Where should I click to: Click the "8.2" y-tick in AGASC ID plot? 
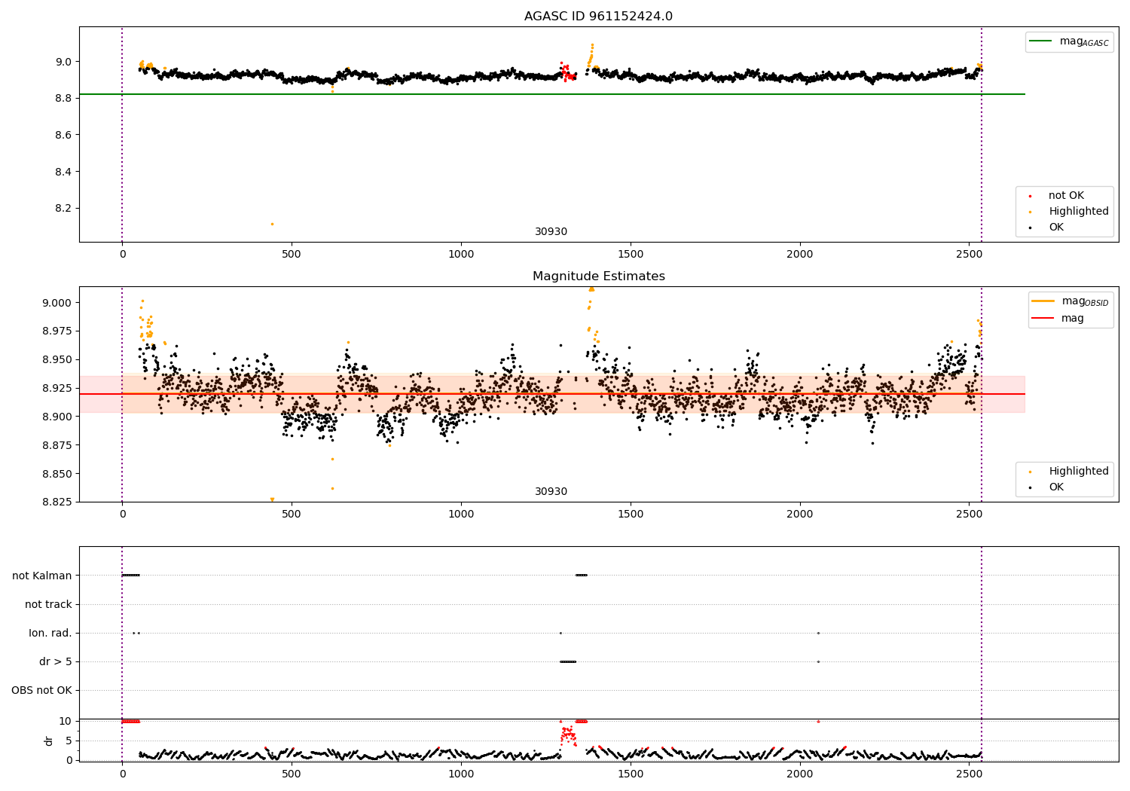[65, 209]
